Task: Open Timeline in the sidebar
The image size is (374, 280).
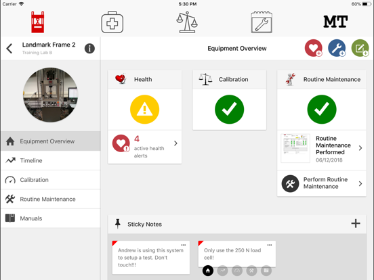Action: 51,160
